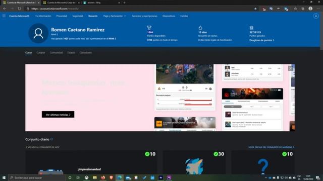This screenshot has width=323, height=181.
Task: Open Firefox from the taskbar
Action: coord(103,177)
